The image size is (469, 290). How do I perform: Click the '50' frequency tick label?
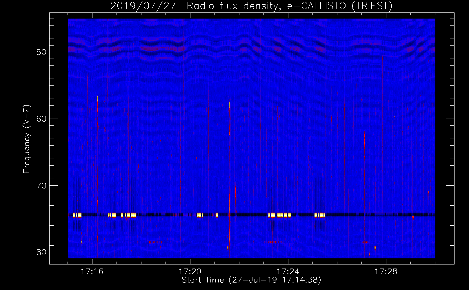41,52
